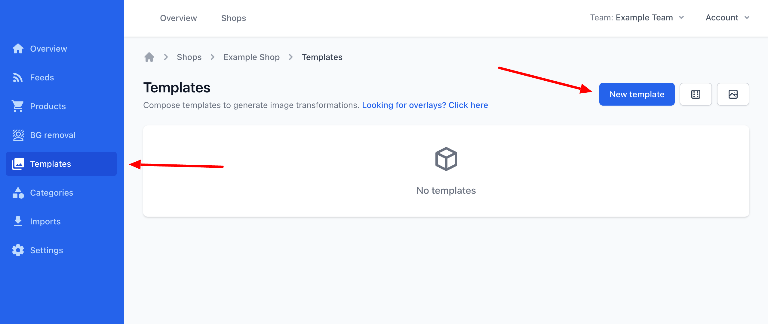Image resolution: width=768 pixels, height=324 pixels.
Task: Click the grid view toggle icon
Action: pyautogui.click(x=696, y=94)
